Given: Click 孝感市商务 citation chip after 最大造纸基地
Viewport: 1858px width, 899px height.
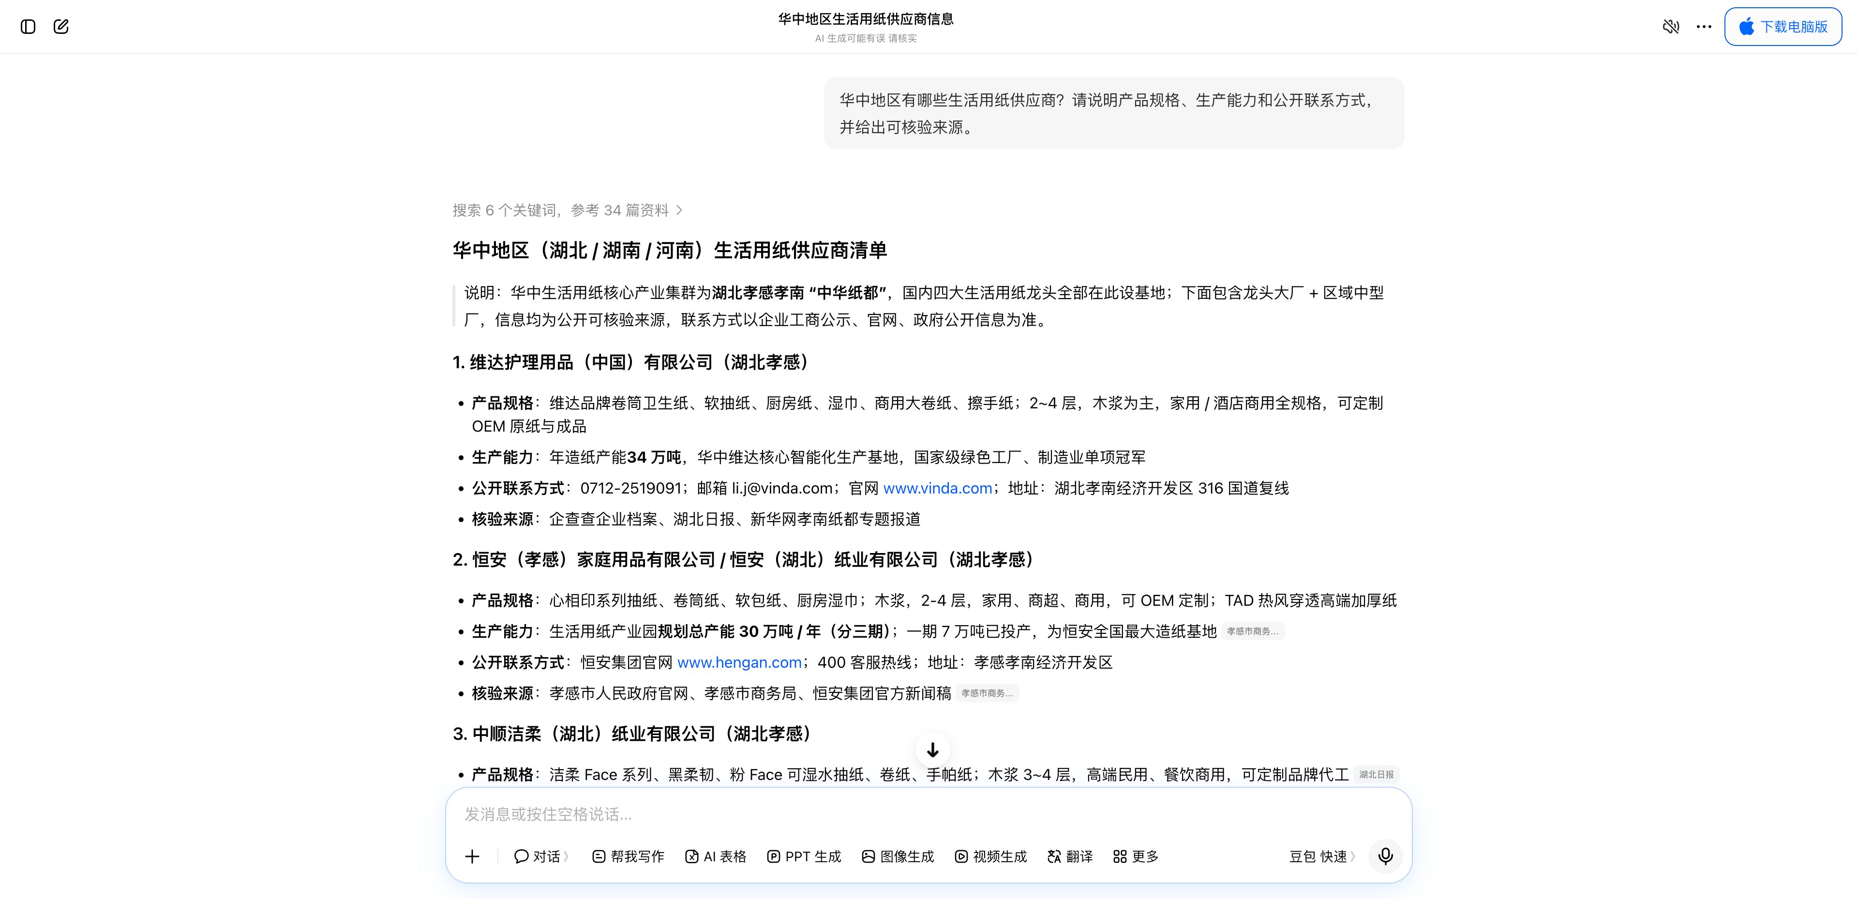Looking at the screenshot, I should click(1253, 631).
